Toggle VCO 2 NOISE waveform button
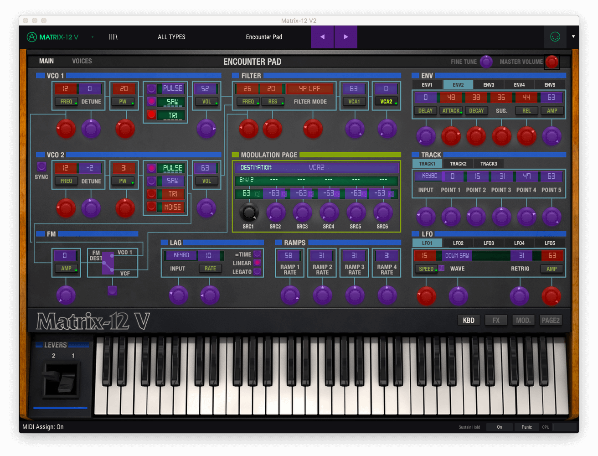Screen dimensions: 598x456 tap(151, 207)
